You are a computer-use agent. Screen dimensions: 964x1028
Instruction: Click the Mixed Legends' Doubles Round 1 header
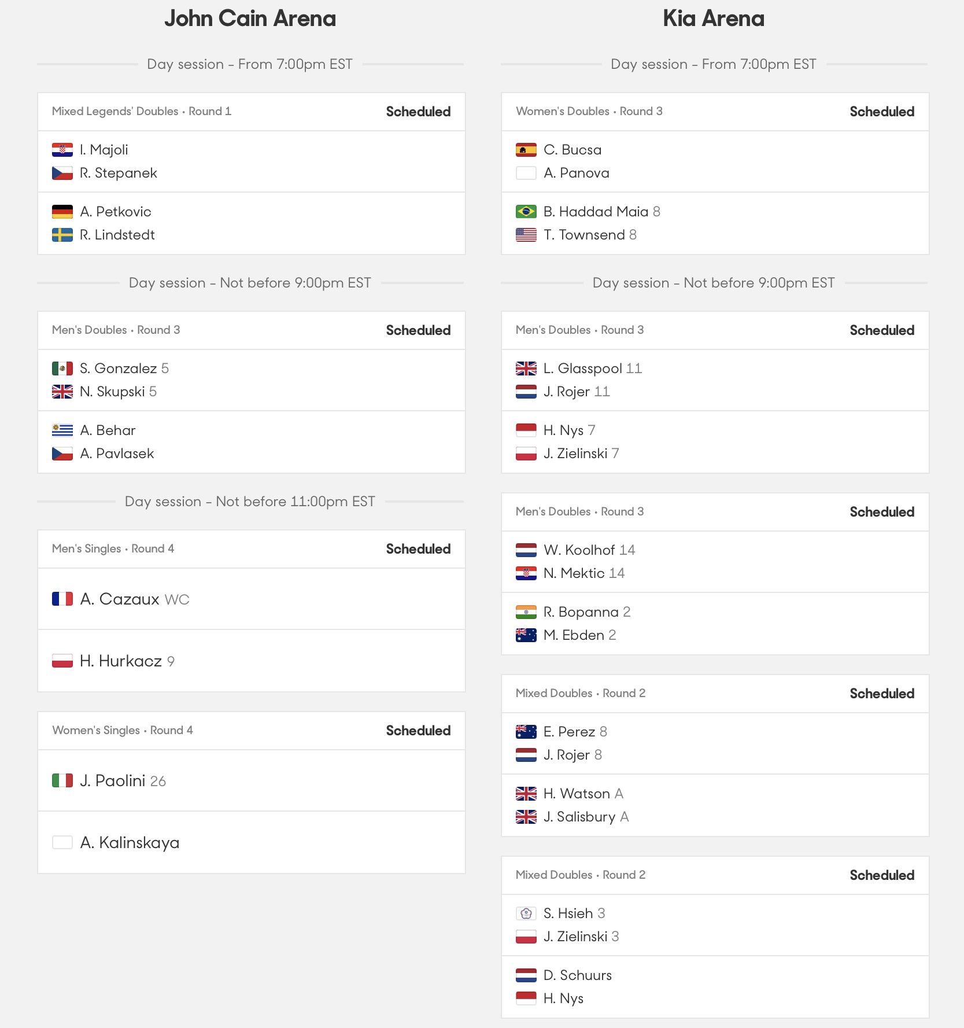click(142, 111)
